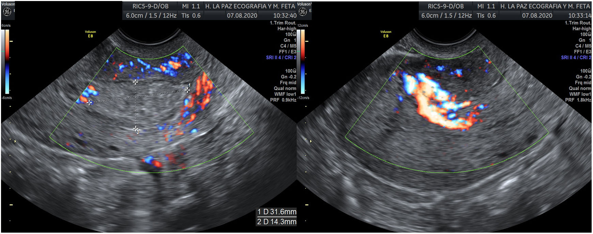Click the GE logo in the right scan
The width and height of the screenshot is (593, 234).
(x=303, y=12)
